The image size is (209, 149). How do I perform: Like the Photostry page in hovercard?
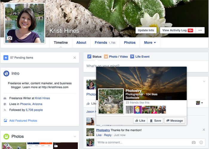(x=140, y=121)
